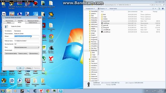Screen dimensions: 166x93
Task: Switch to the Предыдущие версии tab
Action: click(33, 21)
